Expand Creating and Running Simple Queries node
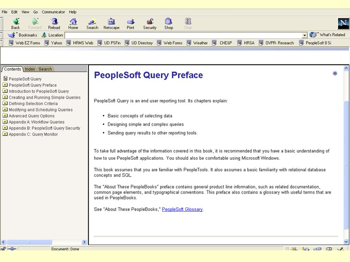 coord(5,97)
